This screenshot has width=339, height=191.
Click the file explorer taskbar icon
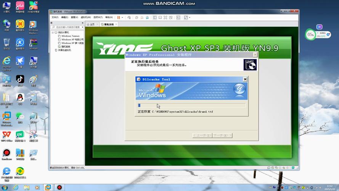click(x=27, y=187)
